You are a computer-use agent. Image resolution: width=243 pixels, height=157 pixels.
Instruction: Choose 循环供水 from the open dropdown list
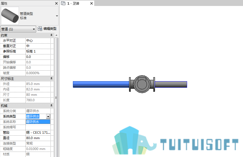pyautogui.click(x=38, y=122)
